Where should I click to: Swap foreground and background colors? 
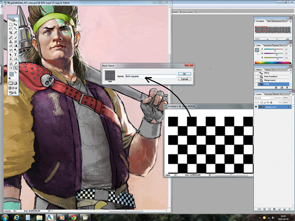point(15,72)
